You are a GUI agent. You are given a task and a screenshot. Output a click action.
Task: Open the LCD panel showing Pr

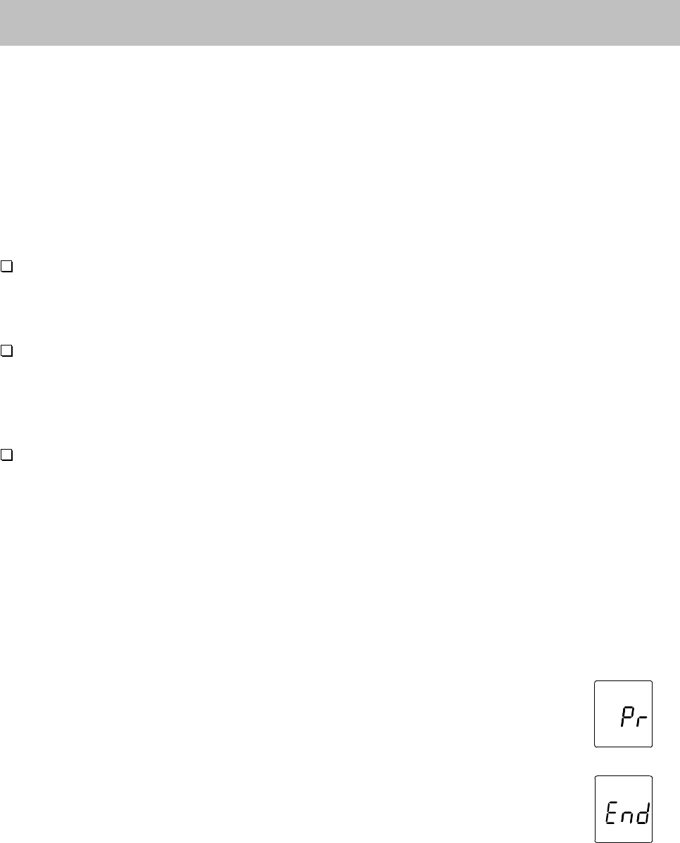[624, 714]
